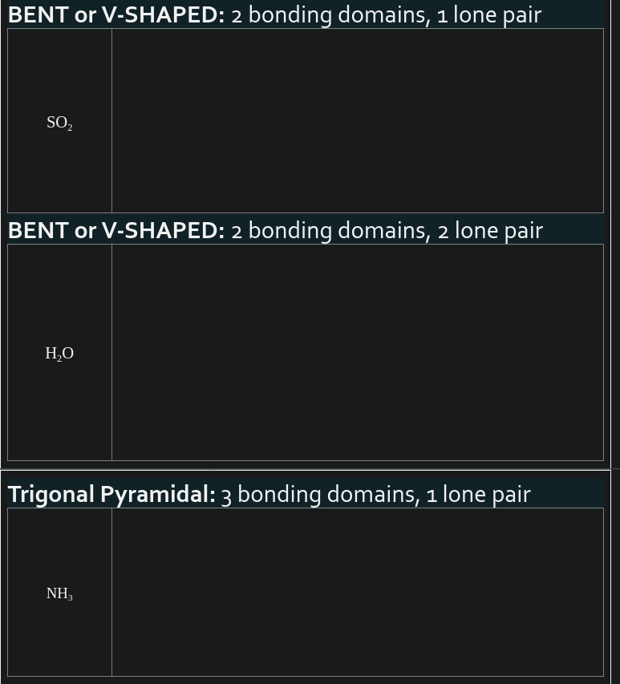The image size is (620, 684).
Task: Click the word "BENT" above SO2 table
Action: pos(38,15)
